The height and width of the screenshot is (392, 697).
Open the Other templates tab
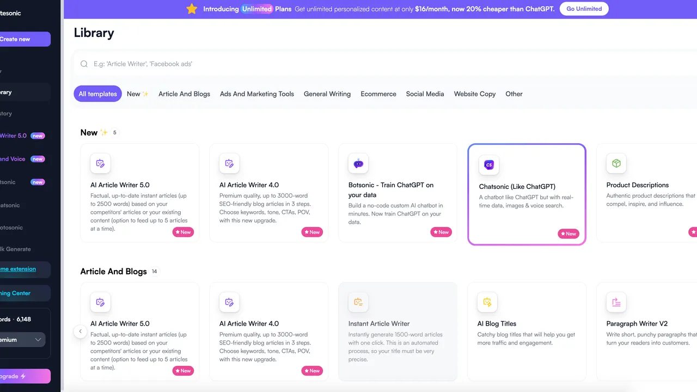514,94
